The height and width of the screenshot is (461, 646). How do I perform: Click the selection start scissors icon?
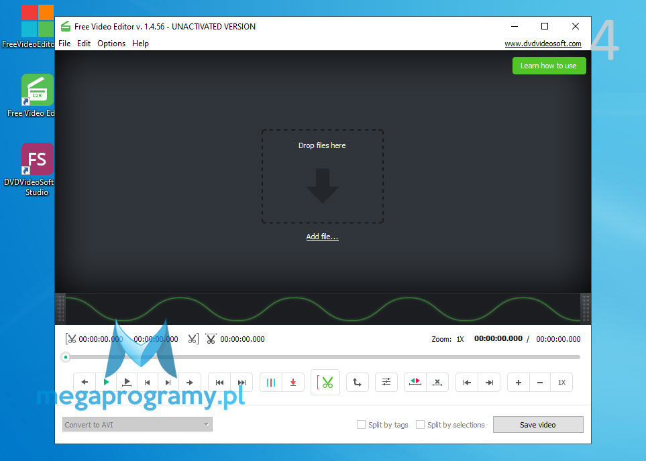[71, 339]
